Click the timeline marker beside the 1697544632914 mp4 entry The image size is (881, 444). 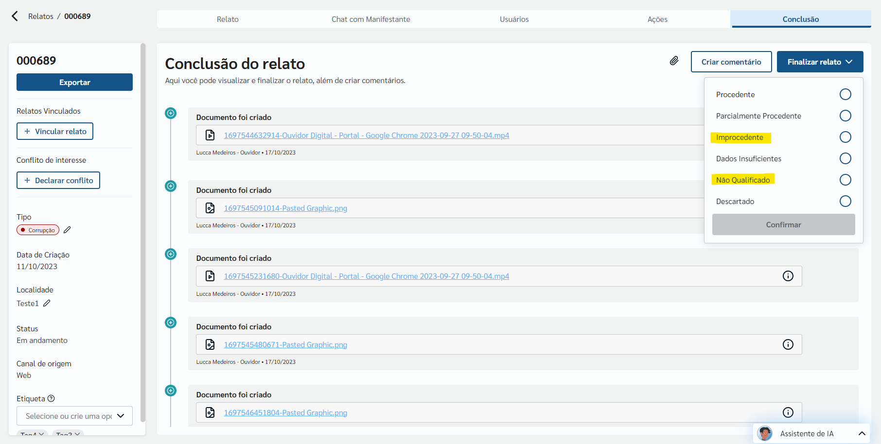[171, 113]
